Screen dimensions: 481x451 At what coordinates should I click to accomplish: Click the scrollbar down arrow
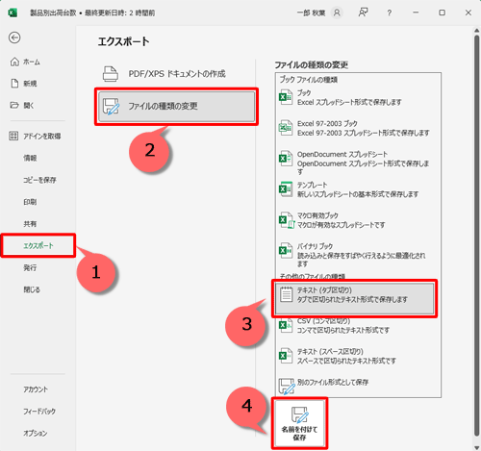pos(476,447)
